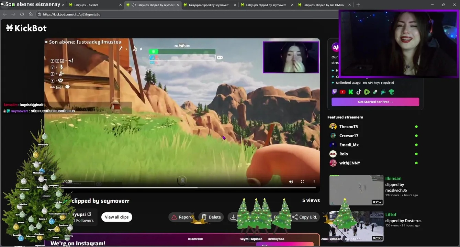This screenshot has width=460, height=247.
Task: Click the KickBot logo
Action: pos(26,28)
